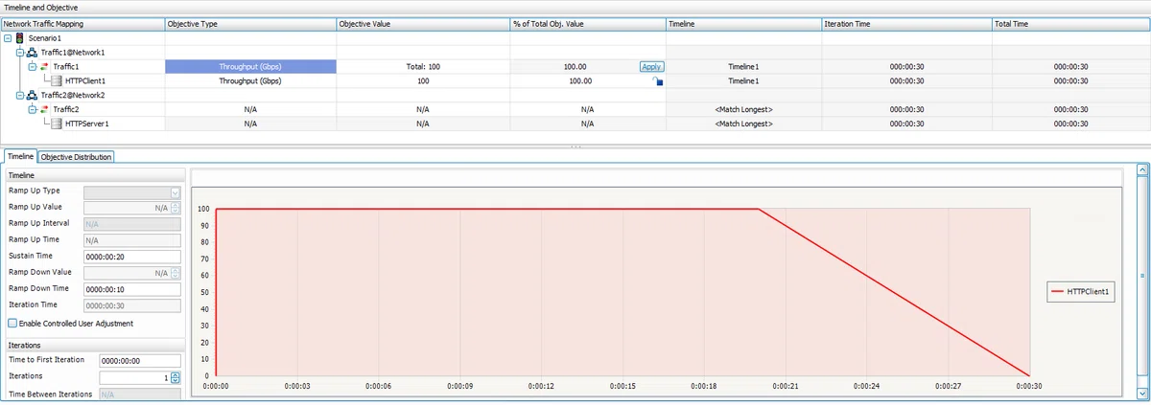
Task: Click the Iterations spinner arrows
Action: click(176, 378)
